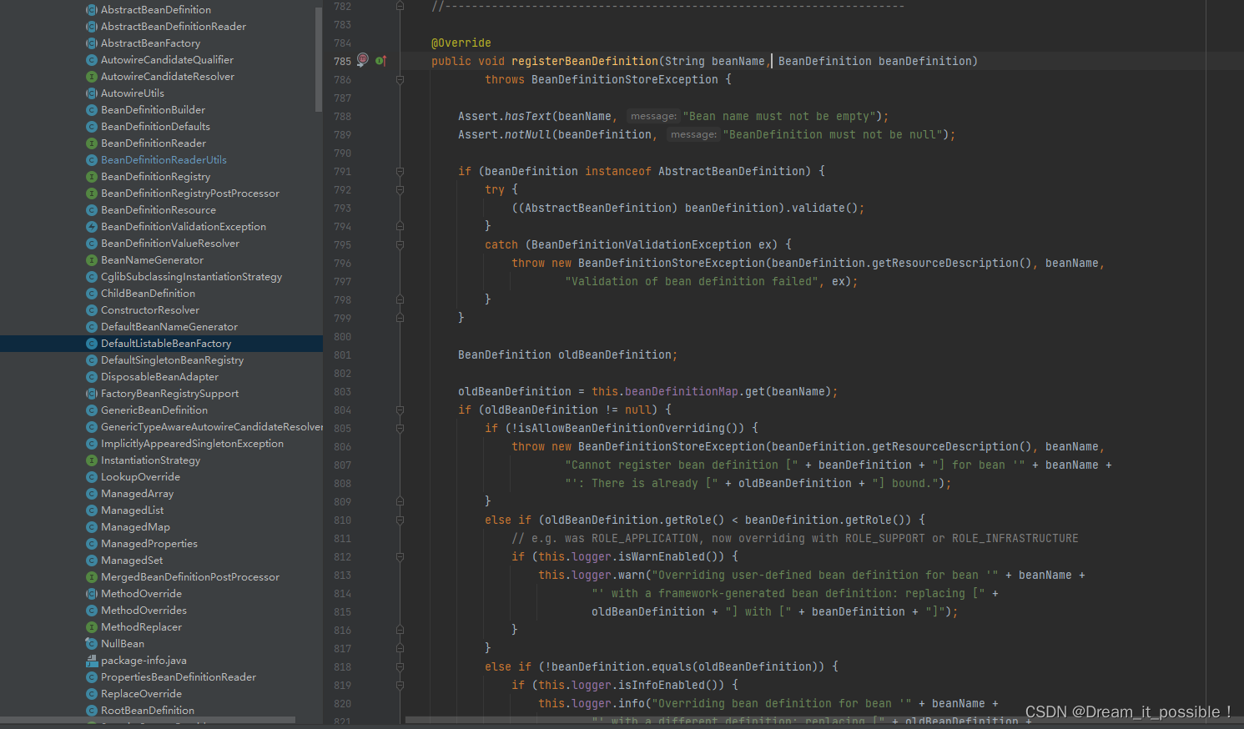Open FactoryBeanRegistrySupport
The height and width of the screenshot is (729, 1244).
169,394
